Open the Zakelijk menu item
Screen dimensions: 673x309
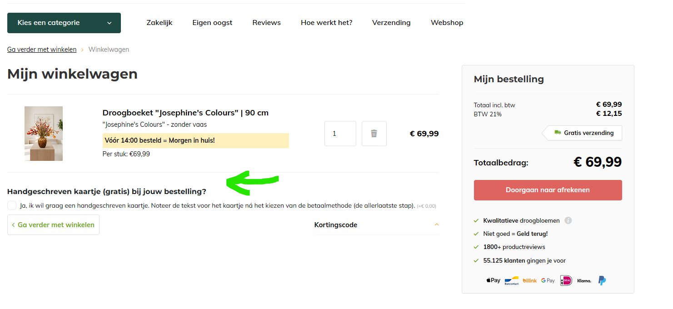coord(160,23)
